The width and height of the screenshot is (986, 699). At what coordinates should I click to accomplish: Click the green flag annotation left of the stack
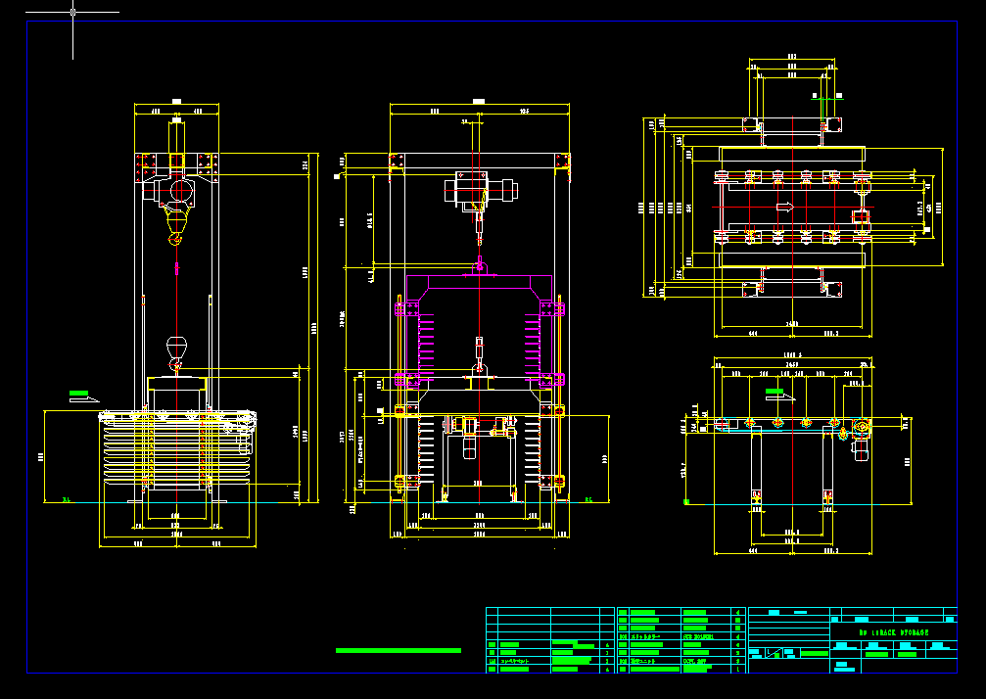coord(80,392)
